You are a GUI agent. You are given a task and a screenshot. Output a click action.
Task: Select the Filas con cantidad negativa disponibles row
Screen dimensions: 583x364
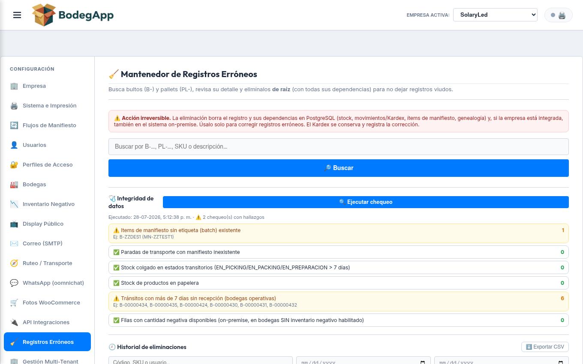(x=339, y=320)
